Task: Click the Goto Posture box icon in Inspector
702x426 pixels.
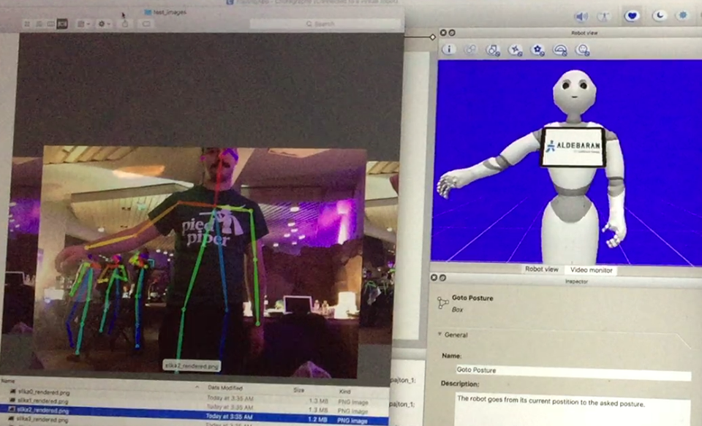Action: click(x=443, y=303)
